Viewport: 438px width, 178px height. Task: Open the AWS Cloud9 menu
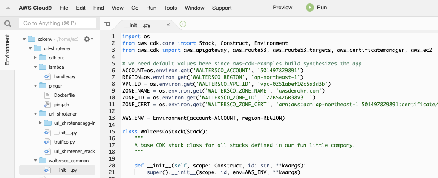(x=35, y=8)
